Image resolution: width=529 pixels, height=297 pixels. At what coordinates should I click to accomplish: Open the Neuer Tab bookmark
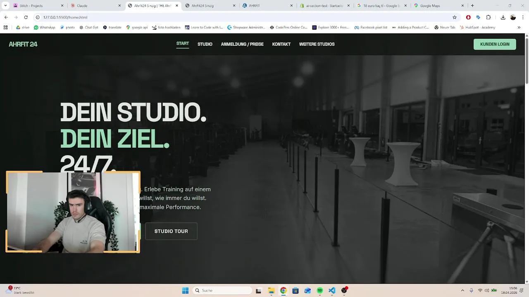444,28
